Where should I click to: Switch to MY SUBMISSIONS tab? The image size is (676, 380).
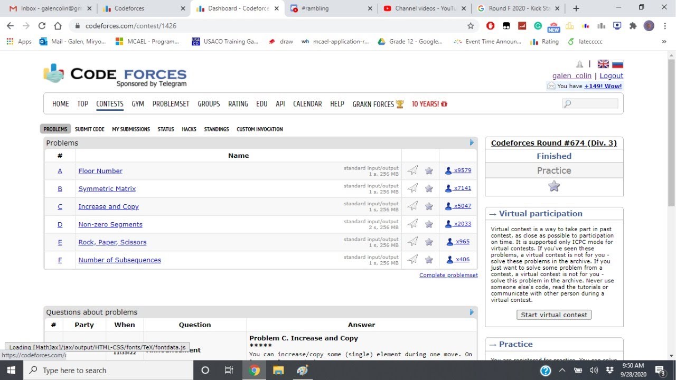click(131, 129)
